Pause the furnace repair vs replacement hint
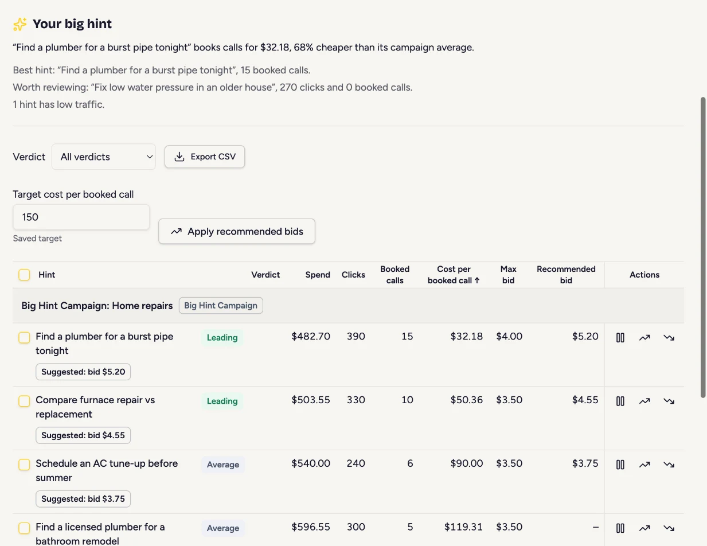The height and width of the screenshot is (546, 707). [x=620, y=401]
